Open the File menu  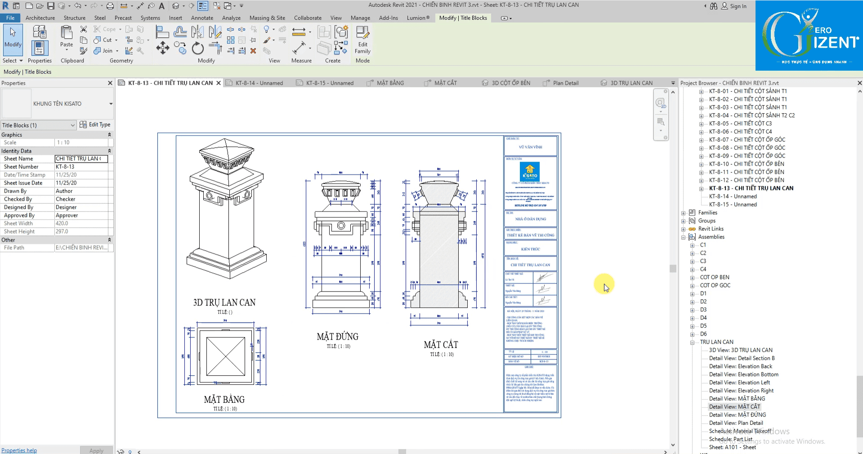[10, 18]
